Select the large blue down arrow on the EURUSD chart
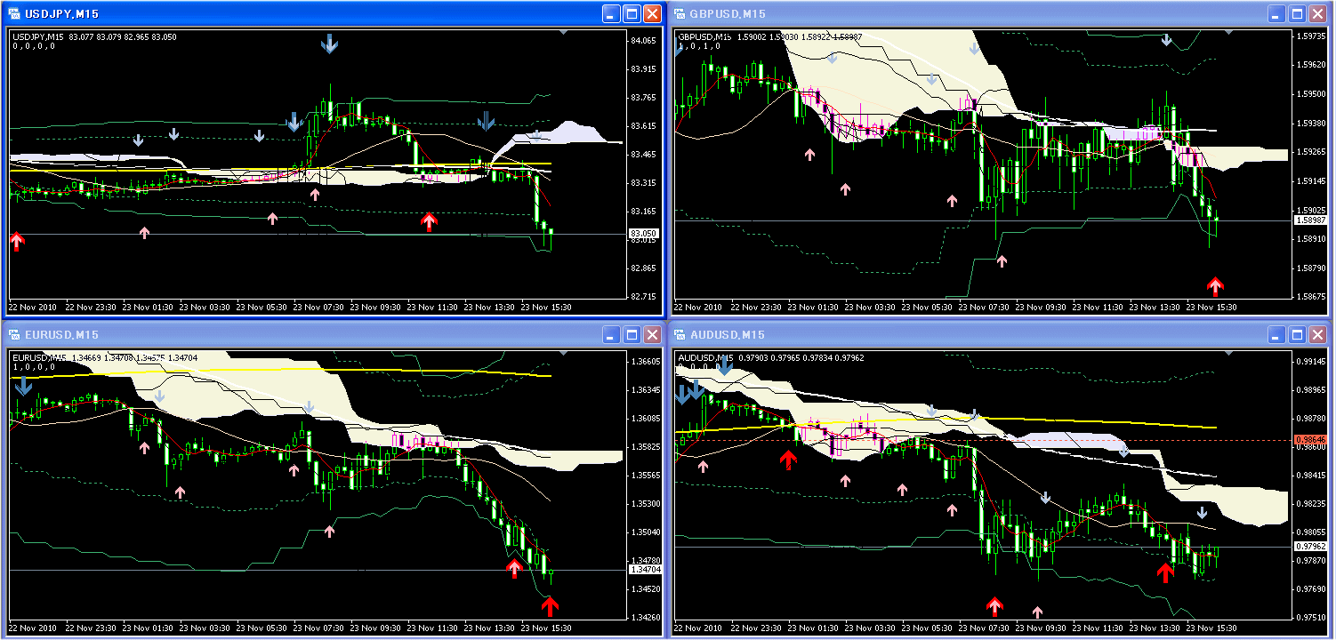 point(23,386)
